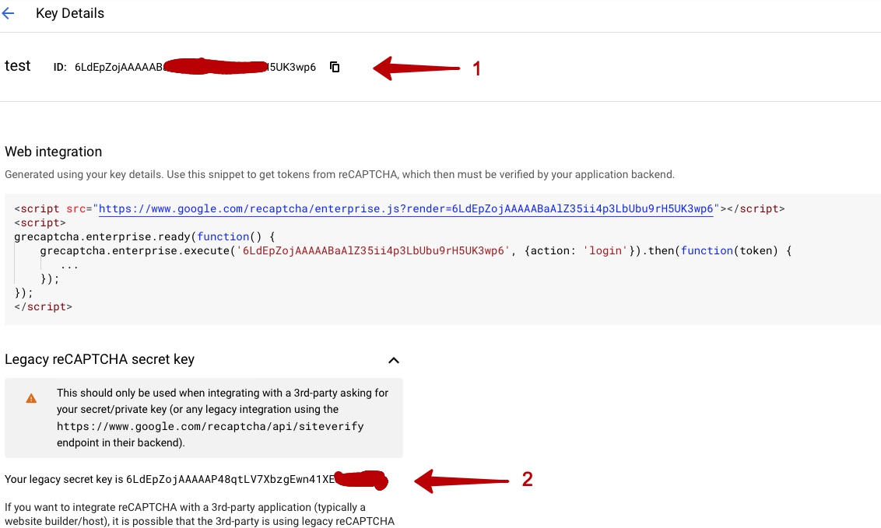Image resolution: width=881 pixels, height=528 pixels.
Task: Collapse the Legacy reCAPTCHA secret key section
Action: tap(394, 360)
